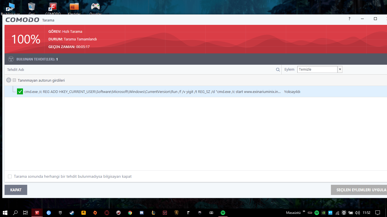Open Windows taskbar search
387x217 pixels.
pos(16,213)
